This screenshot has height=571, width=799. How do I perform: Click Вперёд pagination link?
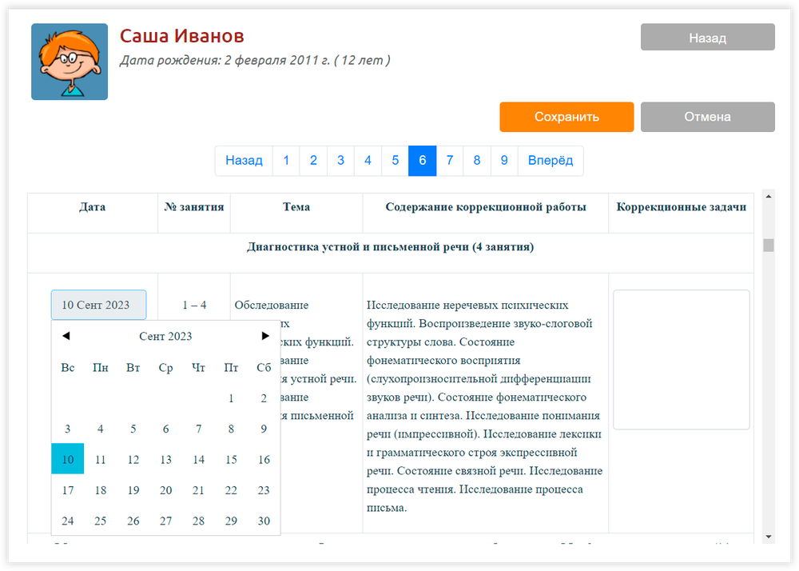551,161
